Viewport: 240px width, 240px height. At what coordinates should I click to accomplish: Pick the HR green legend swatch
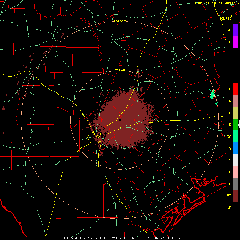(235, 125)
